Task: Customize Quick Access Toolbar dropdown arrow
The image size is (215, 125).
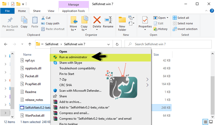Action: pos(23,4)
